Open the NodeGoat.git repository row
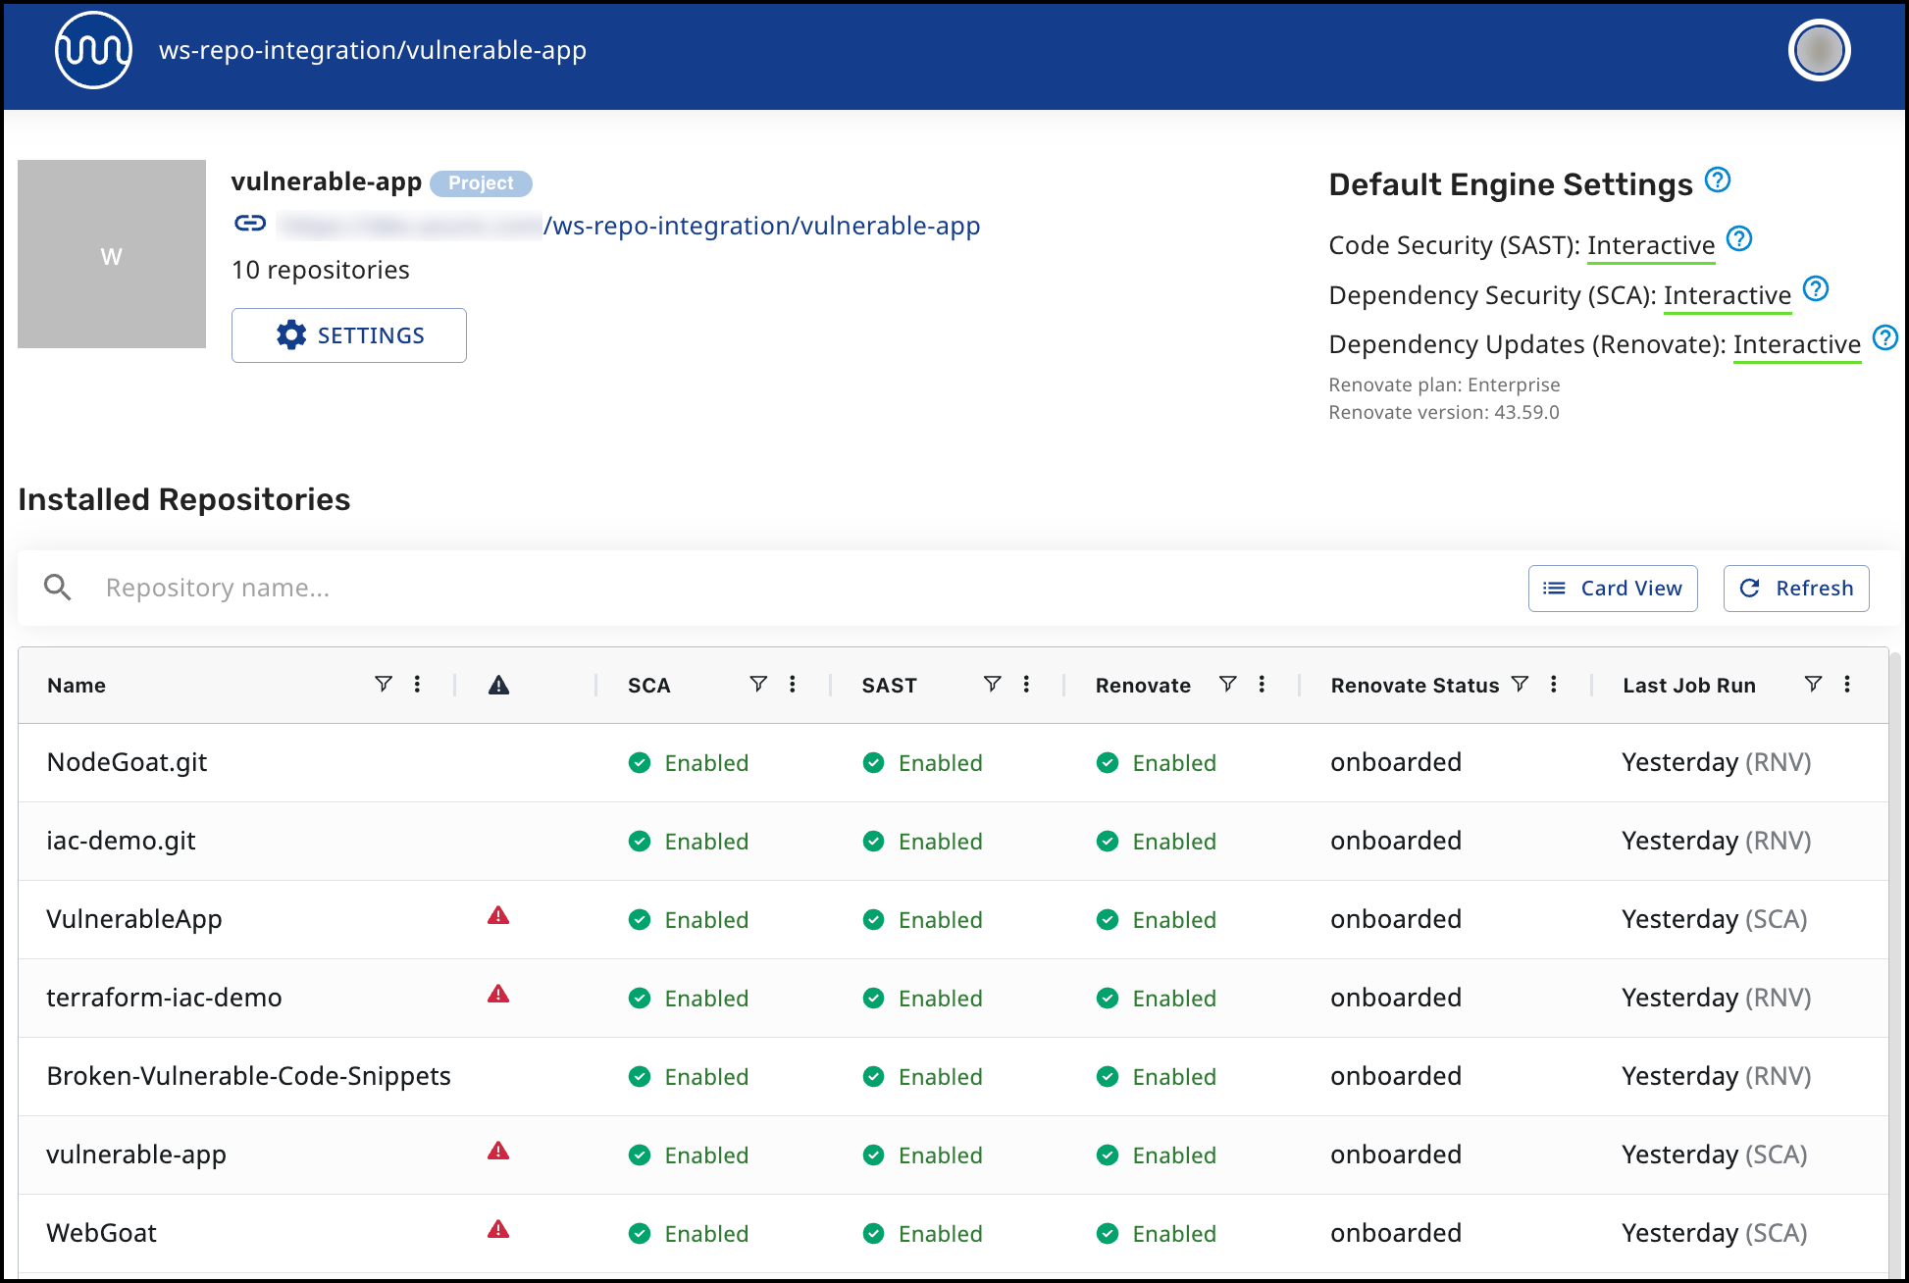This screenshot has height=1283, width=1909. coord(128,762)
